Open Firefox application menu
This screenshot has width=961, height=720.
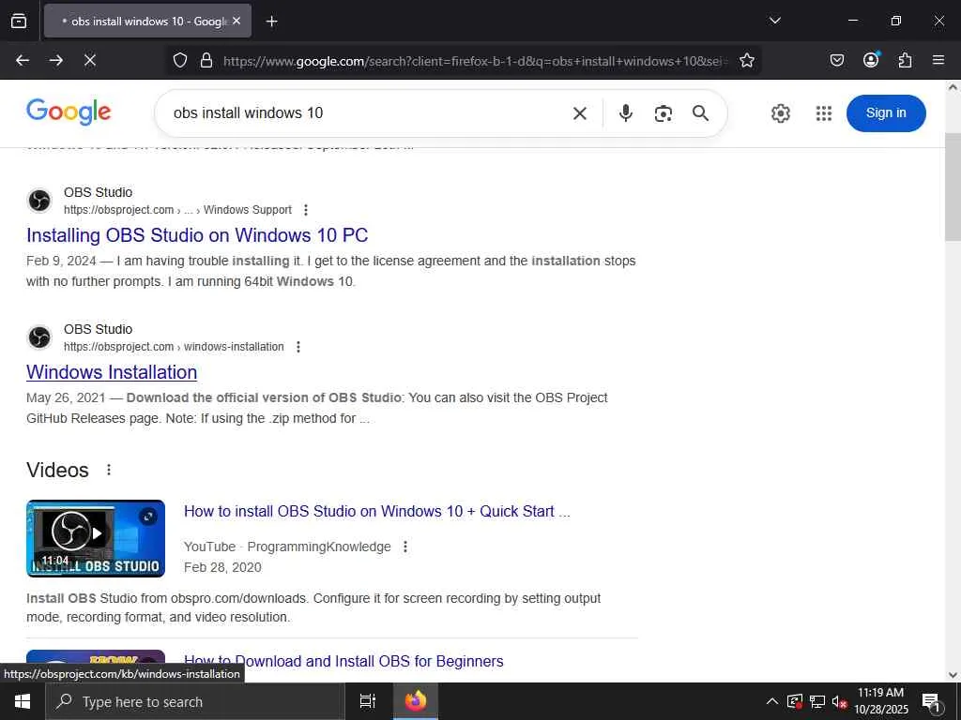coord(938,60)
